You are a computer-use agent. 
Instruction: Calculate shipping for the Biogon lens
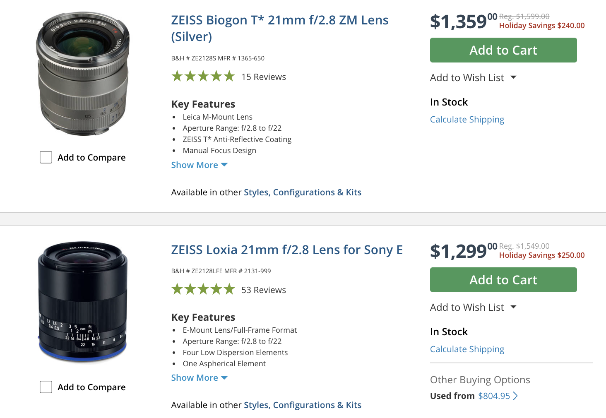(467, 120)
